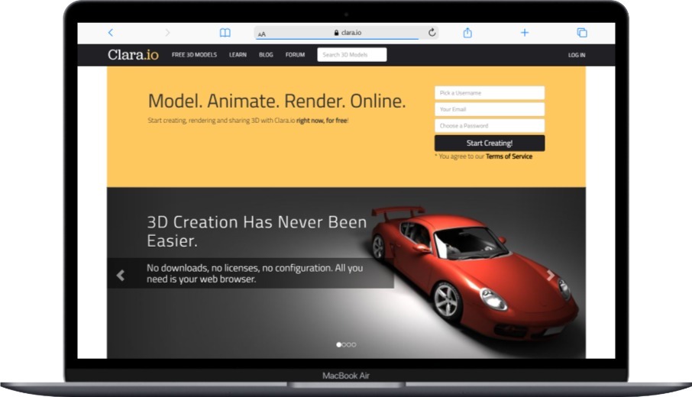The height and width of the screenshot is (397, 692).
Task: Go back with the Safari back arrow
Action: pyautogui.click(x=111, y=33)
